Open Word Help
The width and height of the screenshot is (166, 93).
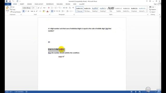[x=147, y=1]
